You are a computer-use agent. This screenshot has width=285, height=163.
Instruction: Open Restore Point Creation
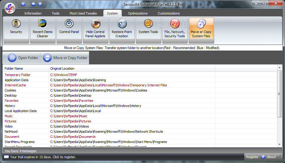pyautogui.click(x=122, y=31)
